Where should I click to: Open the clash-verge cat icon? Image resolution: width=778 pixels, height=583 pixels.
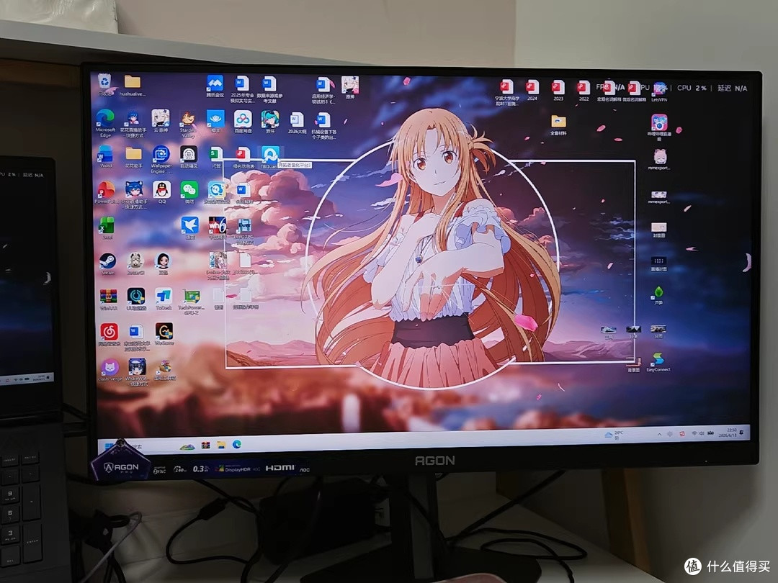point(110,370)
